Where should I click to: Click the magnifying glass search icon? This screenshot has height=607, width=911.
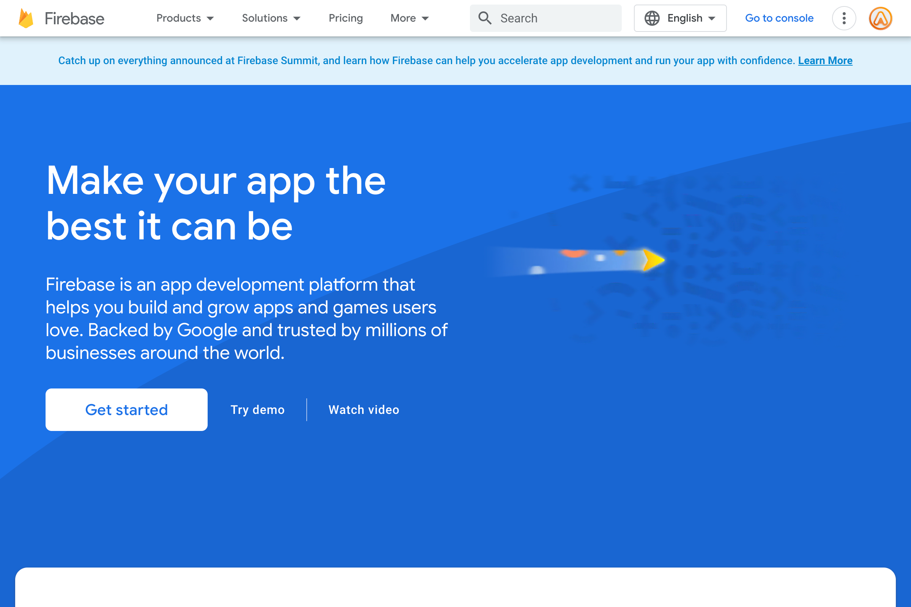point(485,18)
